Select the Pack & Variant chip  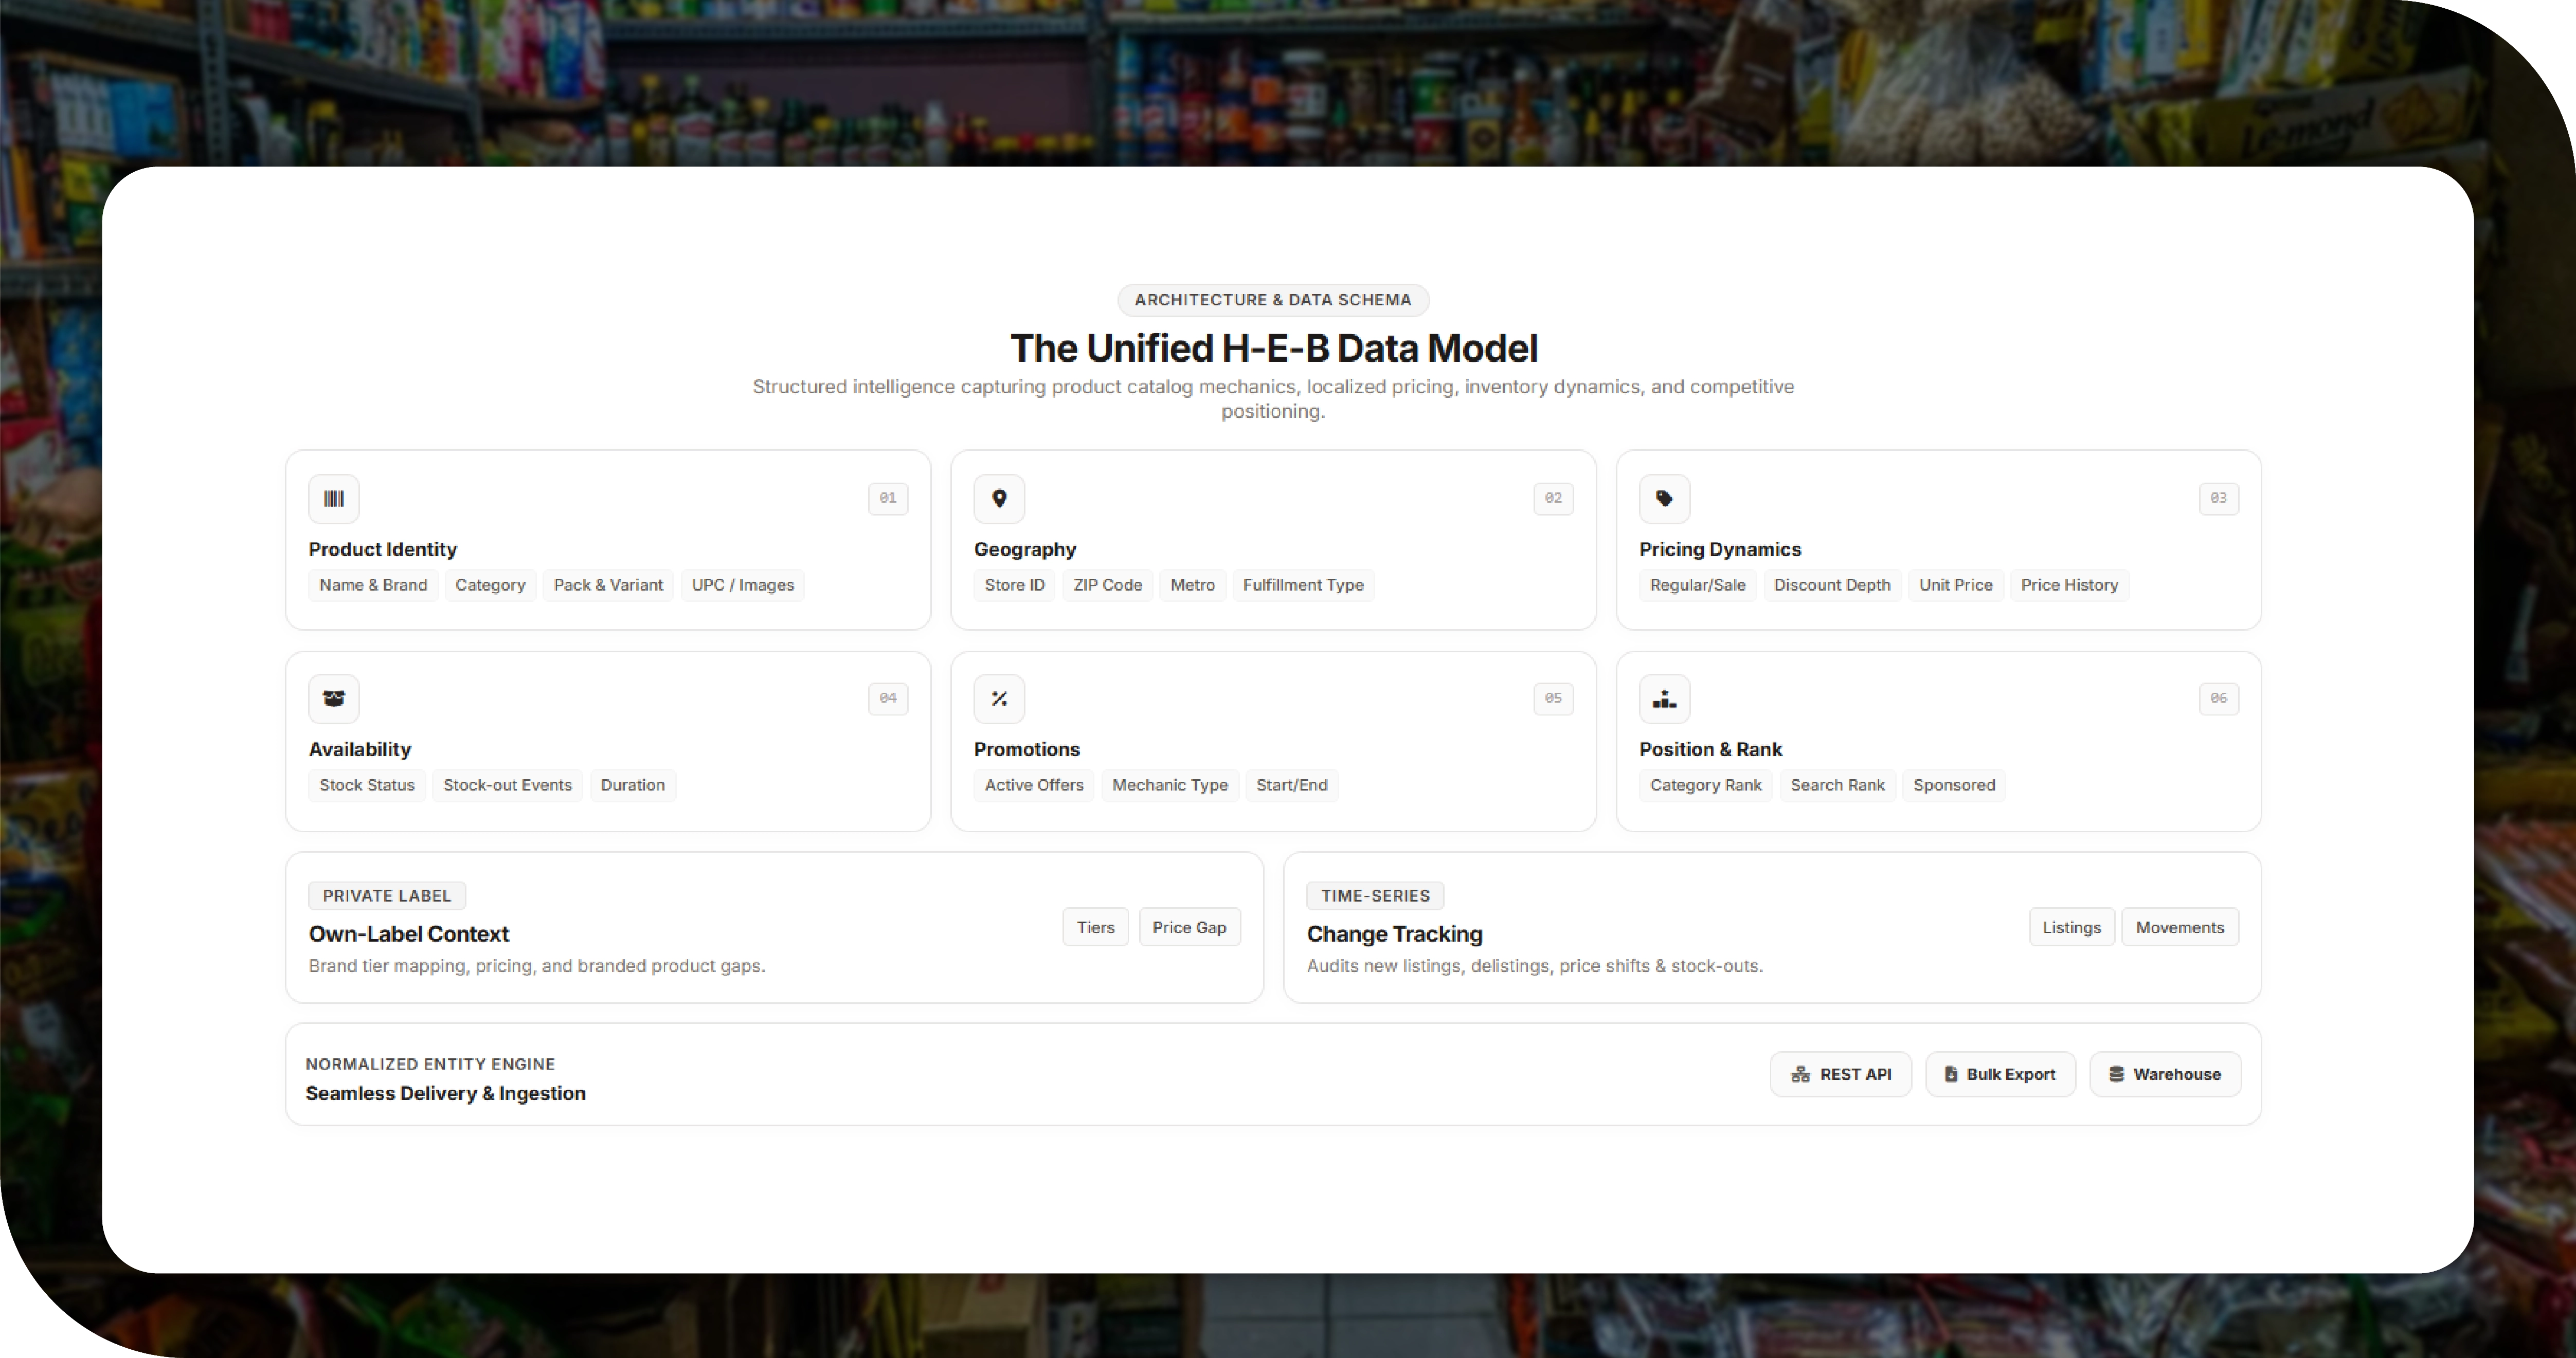[x=608, y=585]
